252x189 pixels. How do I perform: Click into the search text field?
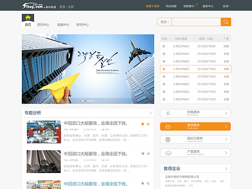pyautogui.click(x=196, y=22)
